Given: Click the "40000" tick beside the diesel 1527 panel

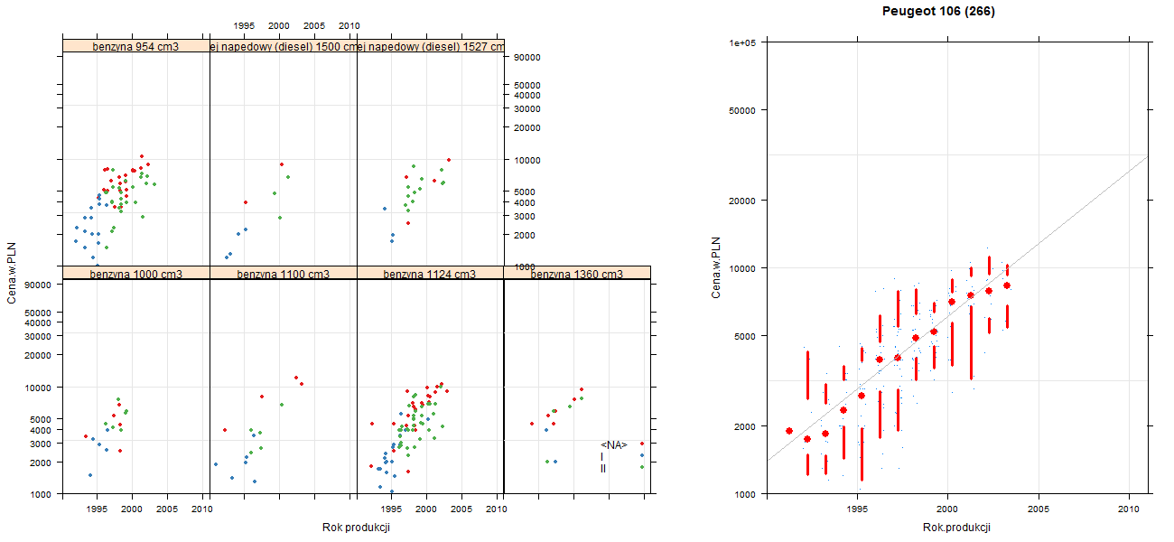Looking at the screenshot, I should pos(526,95).
